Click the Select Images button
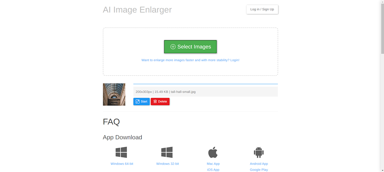The height and width of the screenshot is (172, 384). point(190,47)
